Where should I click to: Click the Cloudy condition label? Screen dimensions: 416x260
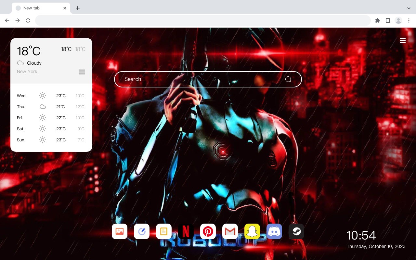34,63
